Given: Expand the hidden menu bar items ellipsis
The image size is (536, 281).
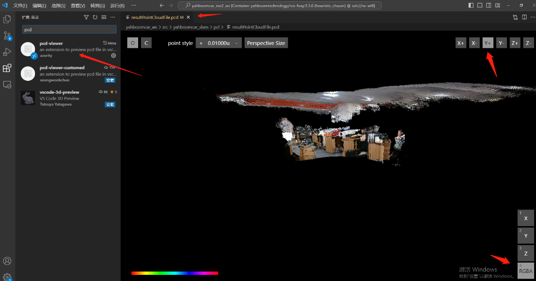Looking at the screenshot, I should click(133, 5).
